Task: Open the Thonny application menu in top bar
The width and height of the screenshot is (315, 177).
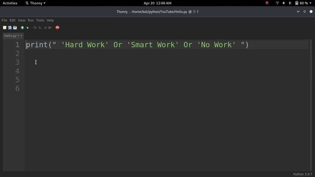Action: [35, 3]
